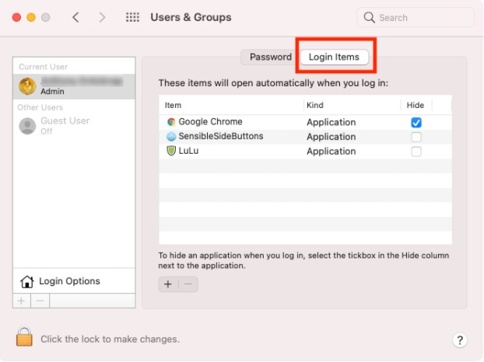Open help with the question mark button
This screenshot has height=362, width=484.
click(460, 340)
